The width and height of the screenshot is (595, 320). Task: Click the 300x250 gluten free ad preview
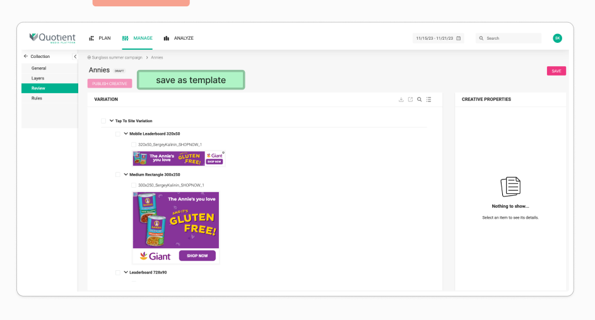point(175,227)
